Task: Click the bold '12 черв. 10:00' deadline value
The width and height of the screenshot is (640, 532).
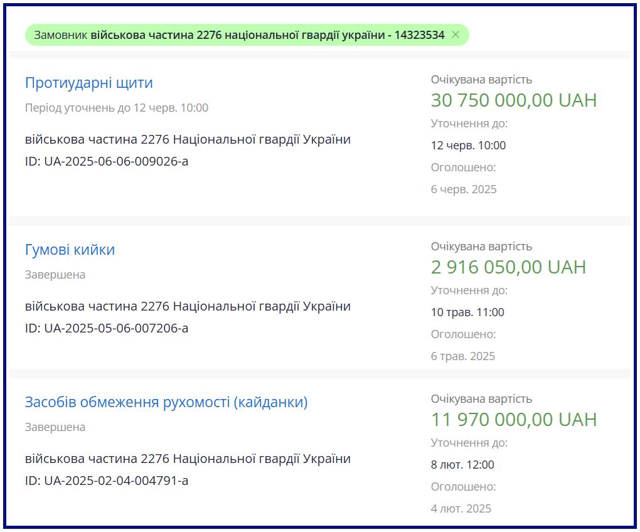Action: [468, 146]
